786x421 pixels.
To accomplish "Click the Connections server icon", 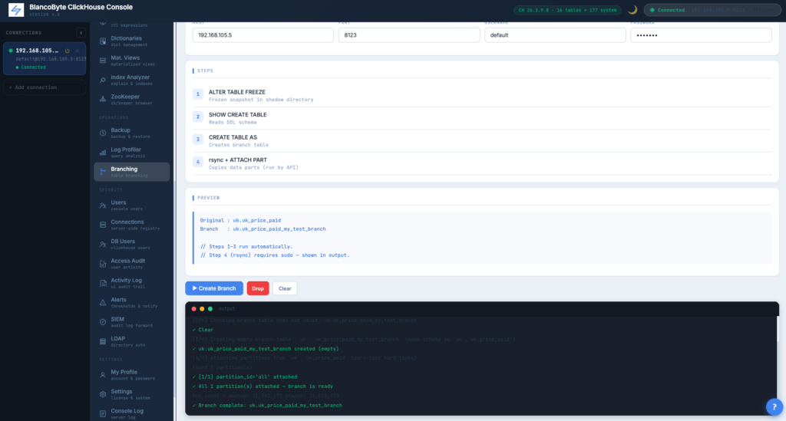I will [103, 225].
